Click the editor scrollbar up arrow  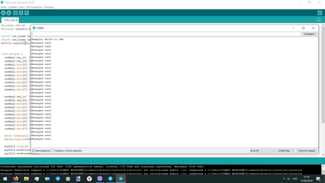(x=323, y=25)
